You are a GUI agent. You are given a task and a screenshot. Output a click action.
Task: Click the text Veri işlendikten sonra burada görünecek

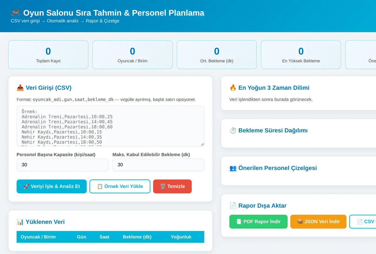pos(271,99)
